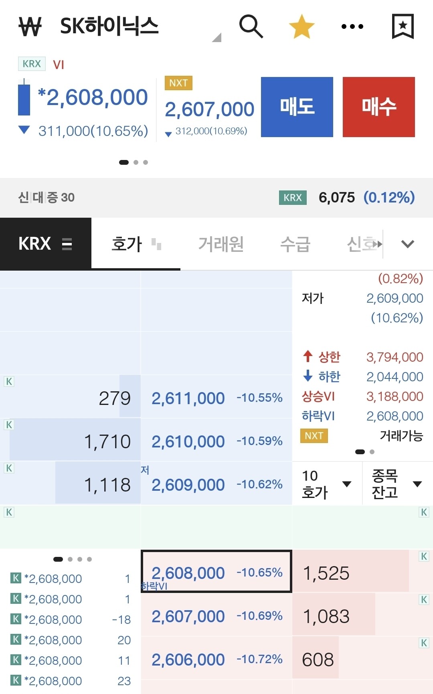Tap the price panel page indicator dots
Screen dimensions: 433x694
coord(134,162)
